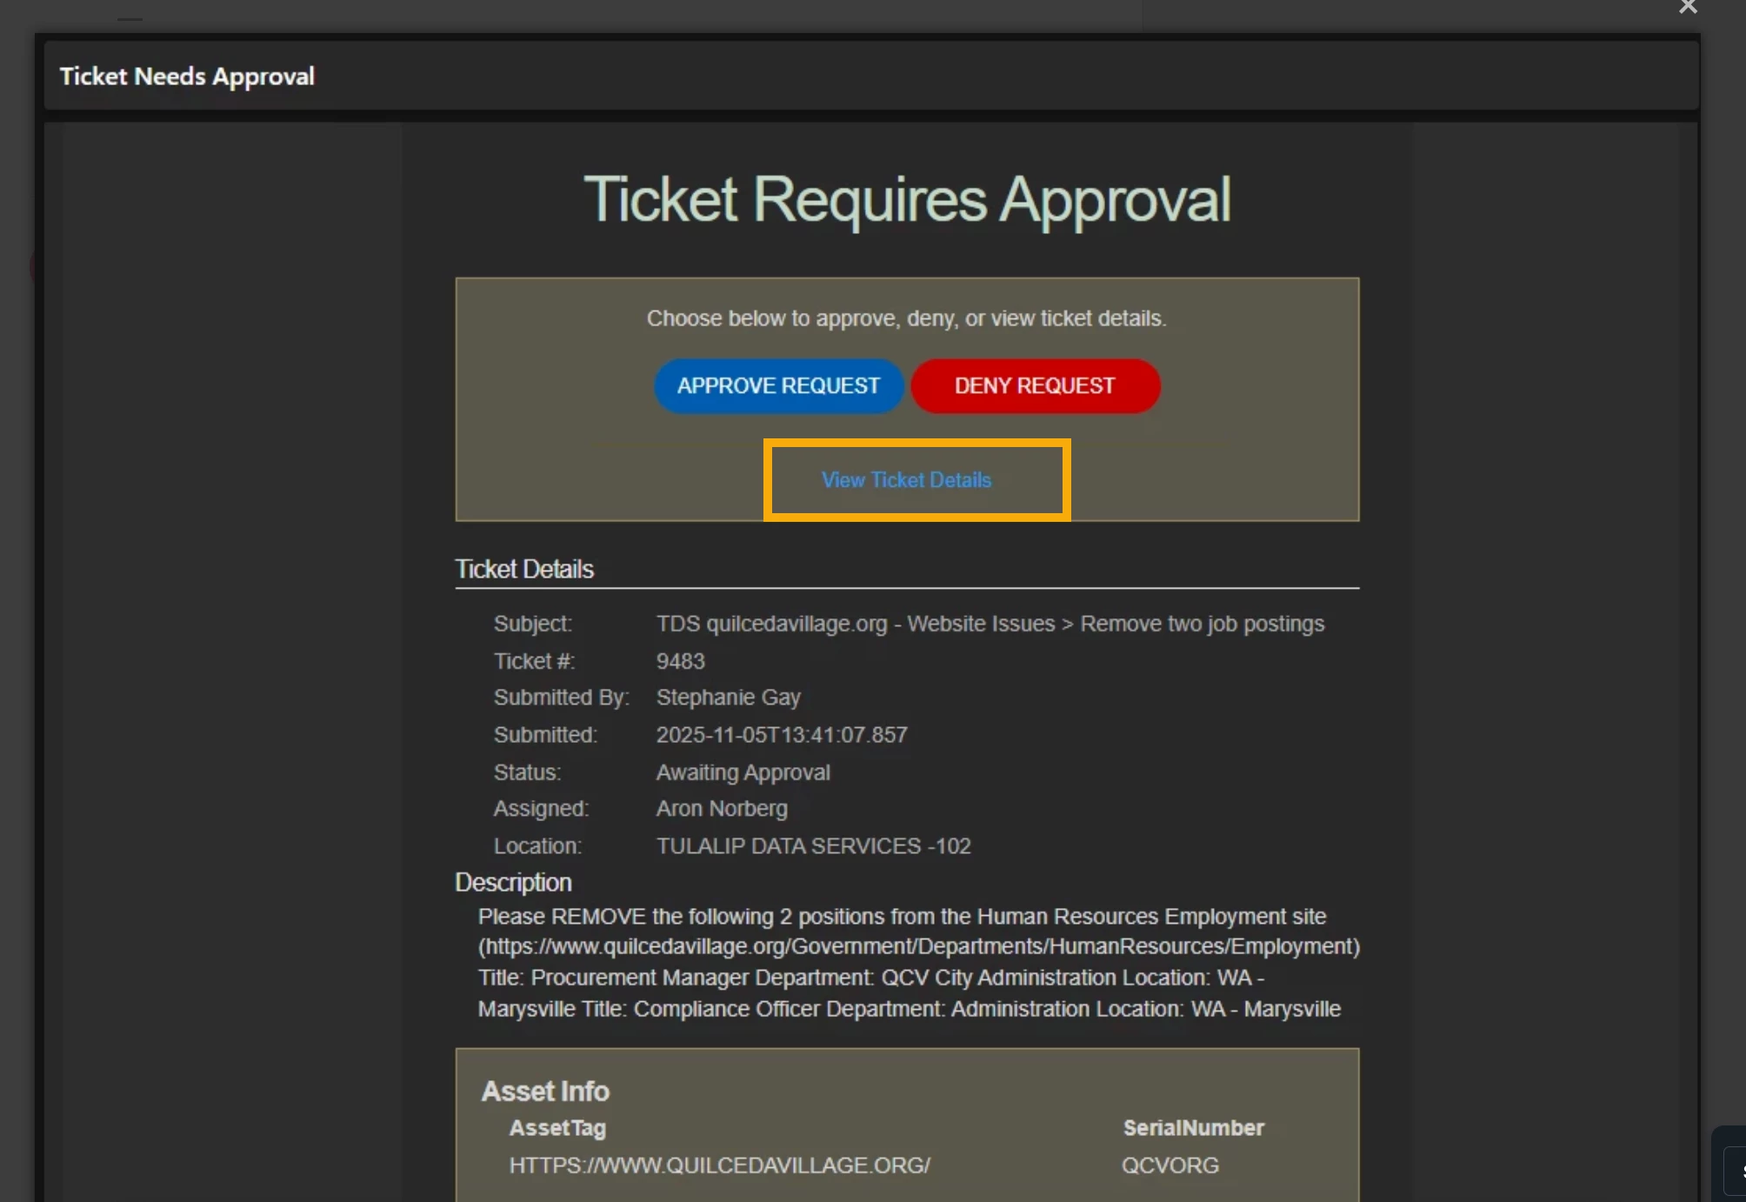Screen dimensions: 1746x1202
Task: Click the assignee name Aron Norberg
Action: tap(721, 809)
